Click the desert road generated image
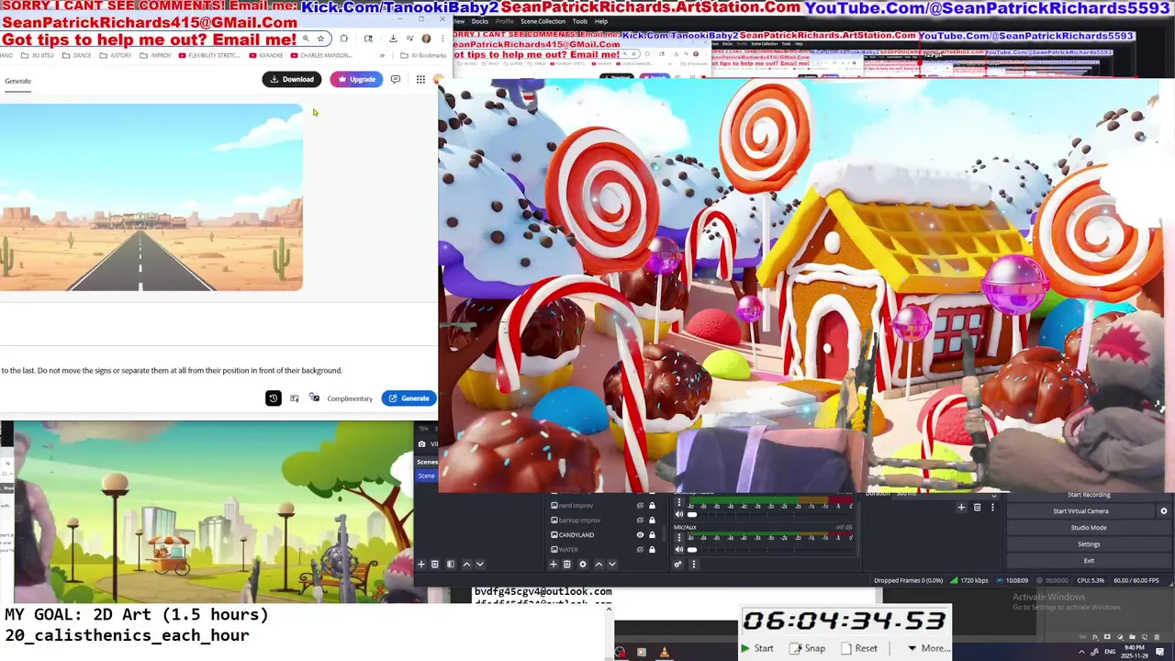 [151, 197]
